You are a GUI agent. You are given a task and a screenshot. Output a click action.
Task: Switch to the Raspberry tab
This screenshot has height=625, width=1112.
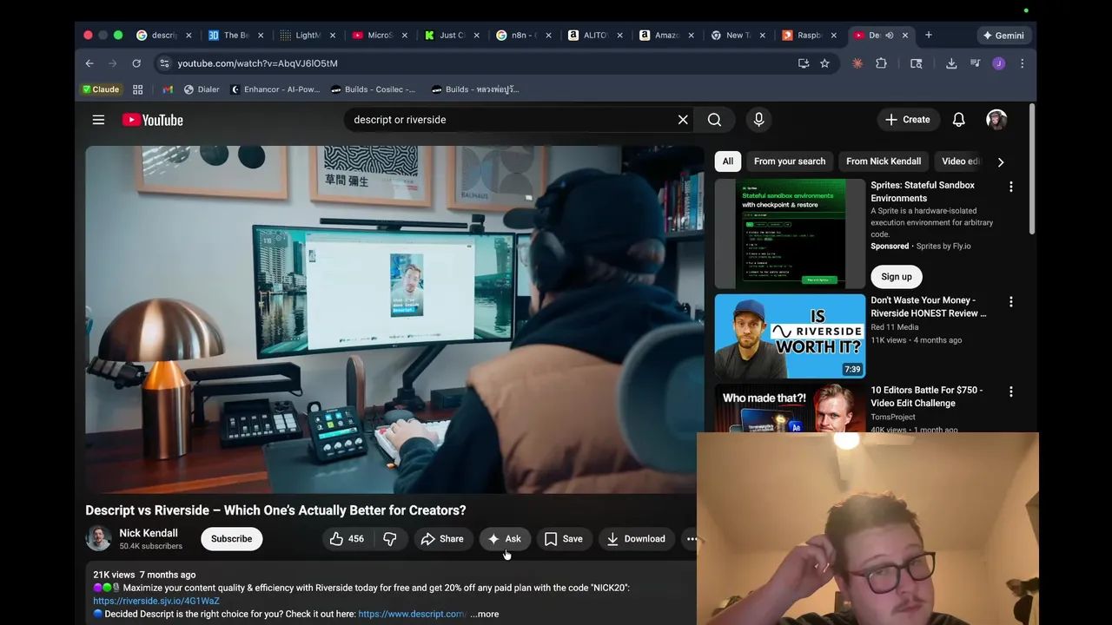[810, 36]
